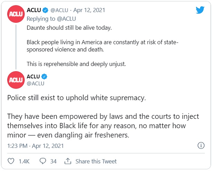Click ACLU display name in parent tweet header
The height and width of the screenshot is (171, 212).
click(34, 11)
